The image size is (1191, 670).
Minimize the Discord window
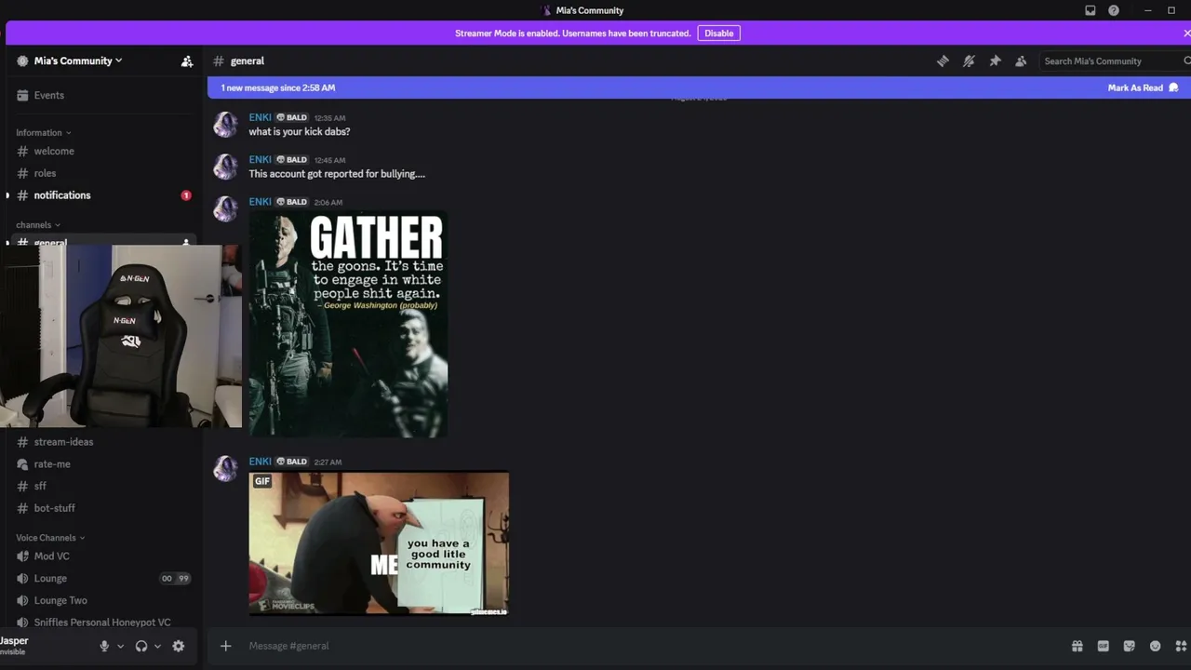[1148, 10]
